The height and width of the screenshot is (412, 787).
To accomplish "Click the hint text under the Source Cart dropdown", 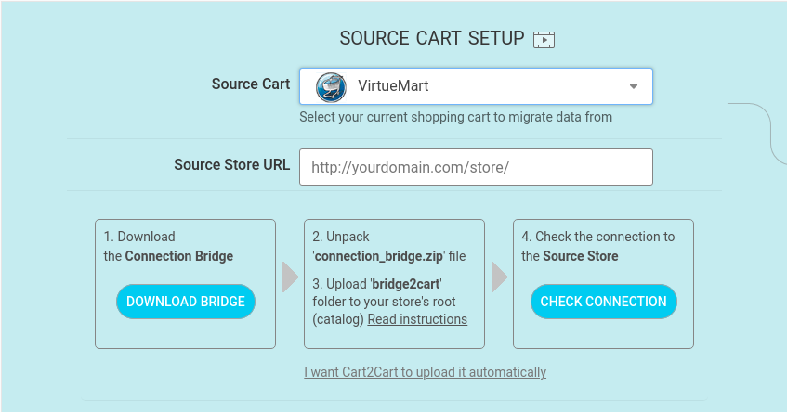I will (x=455, y=117).
